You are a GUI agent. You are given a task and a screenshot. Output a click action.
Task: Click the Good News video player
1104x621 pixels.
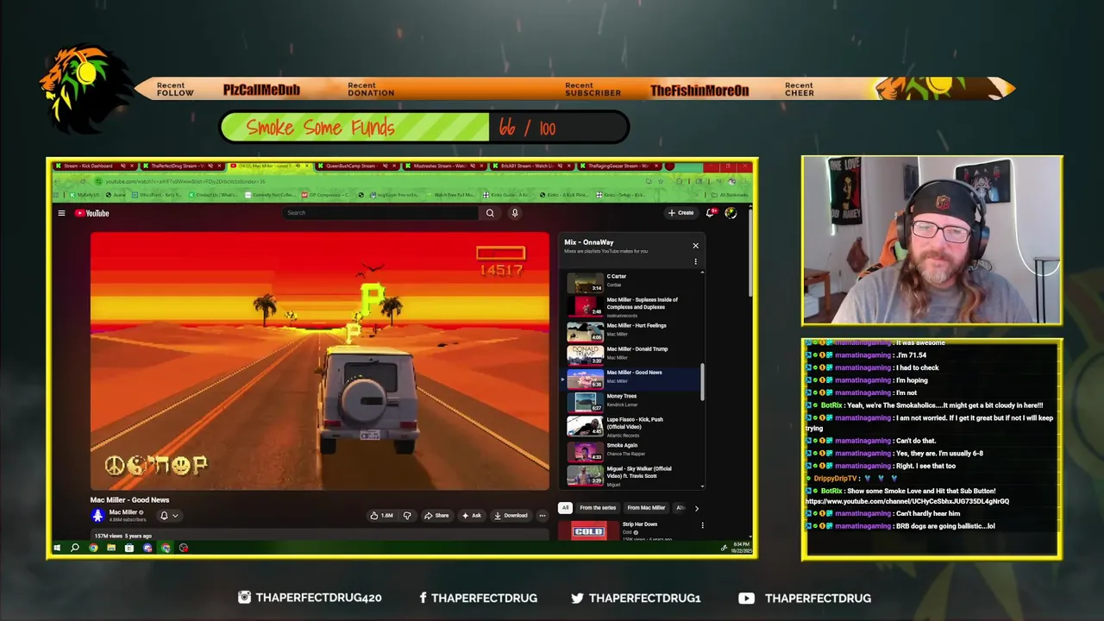coord(319,361)
